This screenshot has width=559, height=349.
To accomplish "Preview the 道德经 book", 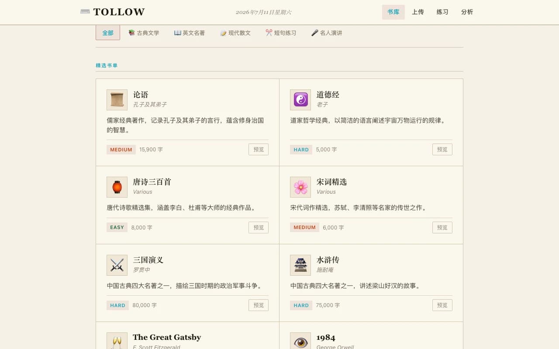I will [442, 149].
